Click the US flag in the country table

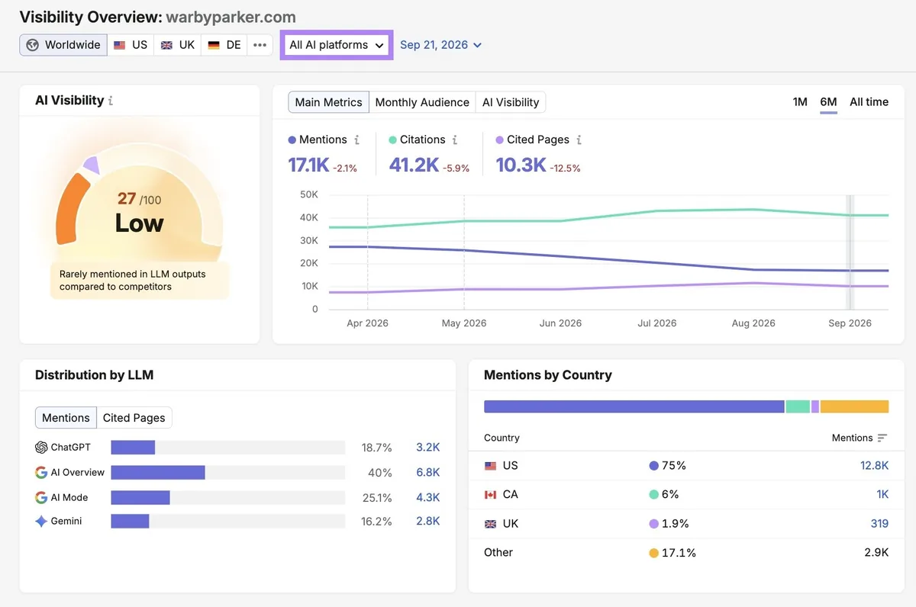point(490,466)
